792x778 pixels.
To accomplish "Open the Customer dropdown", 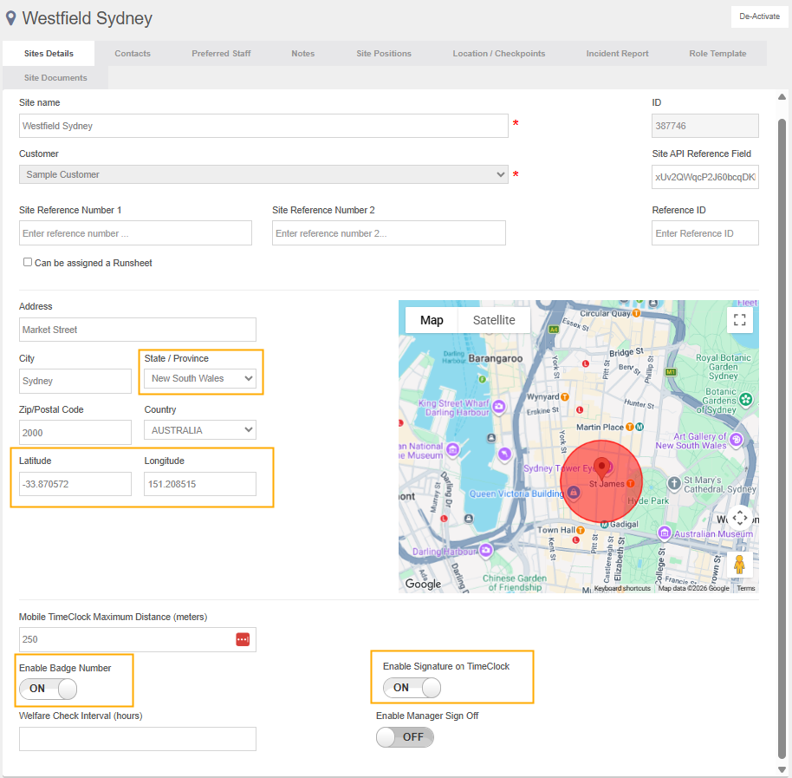I will 263,174.
